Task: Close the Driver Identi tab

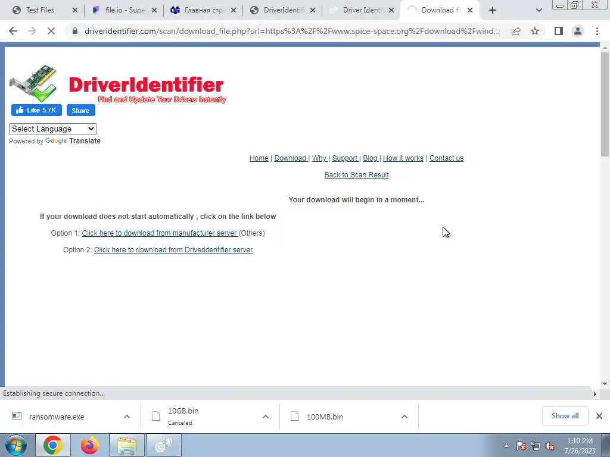Action: point(392,11)
